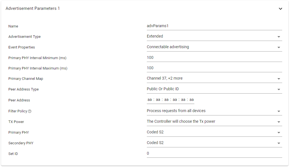Click the Extended advertisement type value
The width and height of the screenshot is (290, 167).
[x=155, y=36]
